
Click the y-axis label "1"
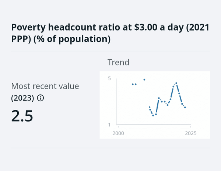(109, 125)
